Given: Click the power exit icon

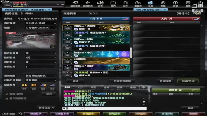Looking at the screenshot, I should [x=201, y=4].
